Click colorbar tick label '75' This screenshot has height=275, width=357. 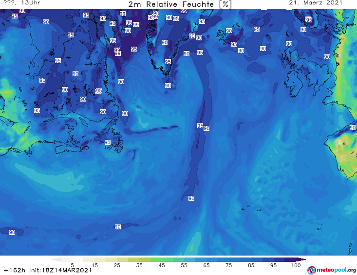pyautogui.click(x=228, y=265)
